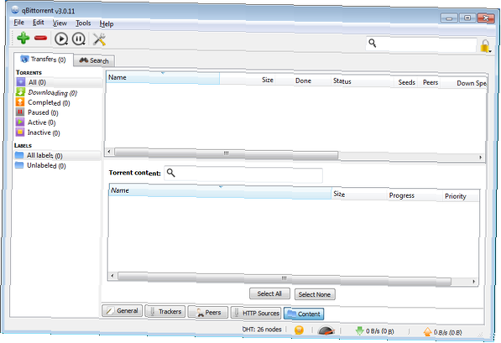Click the magnifier in top filter box
This screenshot has height=343, width=501.
click(x=372, y=43)
